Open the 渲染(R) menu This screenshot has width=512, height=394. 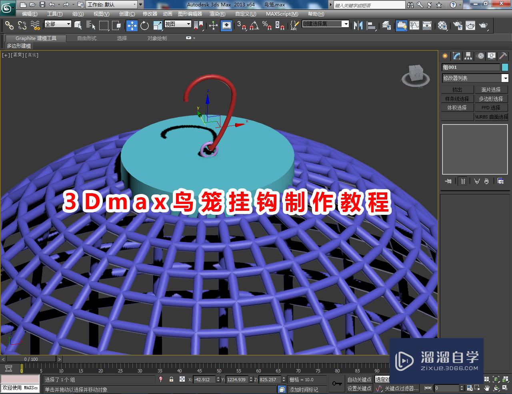coord(218,14)
